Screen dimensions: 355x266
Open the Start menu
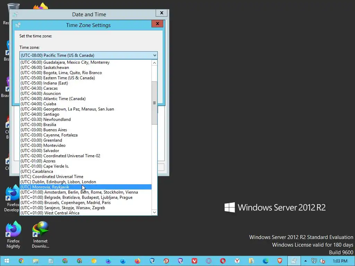coord(7,261)
